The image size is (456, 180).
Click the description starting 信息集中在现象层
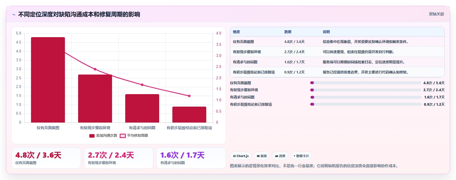tap(366, 42)
